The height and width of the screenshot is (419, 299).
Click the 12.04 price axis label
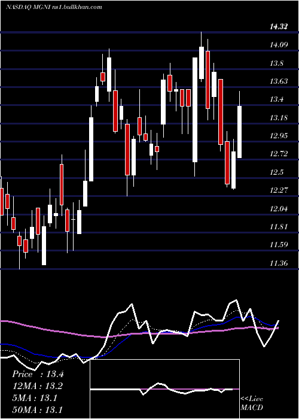coord(279,208)
